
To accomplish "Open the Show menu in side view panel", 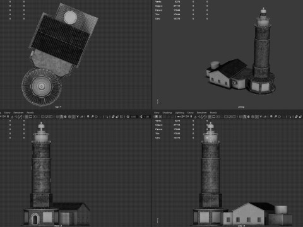I will [191, 113].
